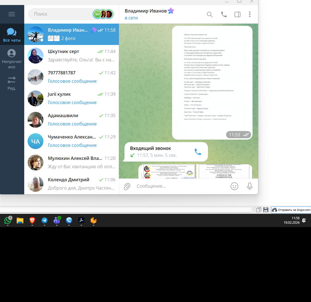This screenshot has width=311, height=302.
Task: Open the orange cube app in taskbar
Action: [94, 220]
